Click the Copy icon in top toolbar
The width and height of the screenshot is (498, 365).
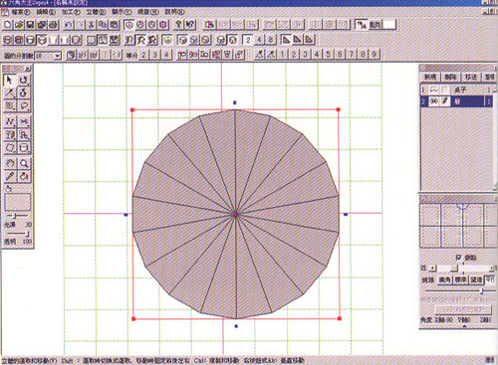point(103,25)
